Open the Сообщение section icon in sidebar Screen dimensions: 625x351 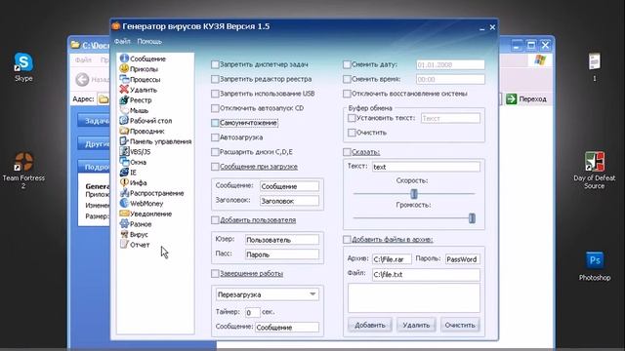(124, 58)
